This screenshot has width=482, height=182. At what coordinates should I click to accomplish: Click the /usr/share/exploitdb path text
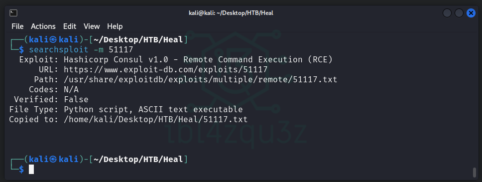[201, 80]
